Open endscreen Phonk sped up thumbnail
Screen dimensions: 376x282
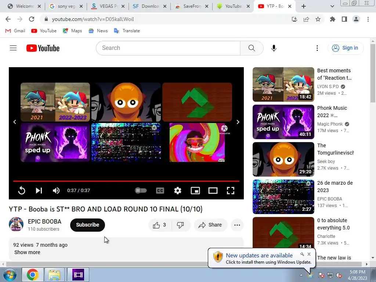point(55,143)
